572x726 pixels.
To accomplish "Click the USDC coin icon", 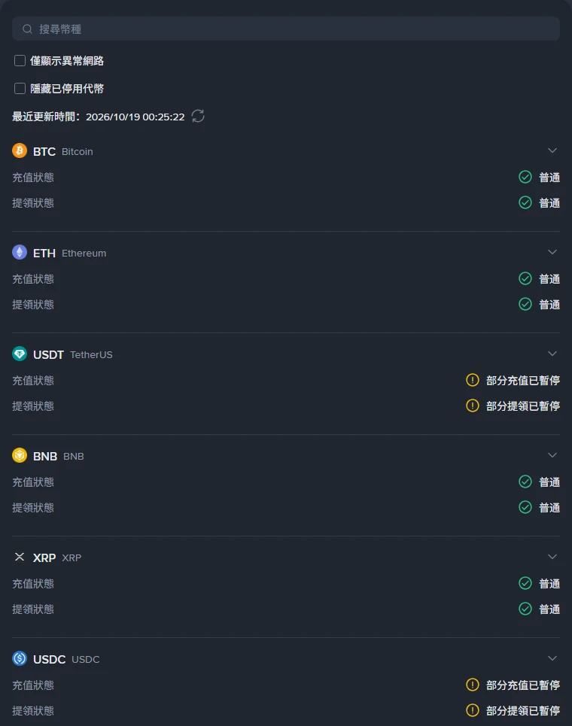I will [20, 658].
